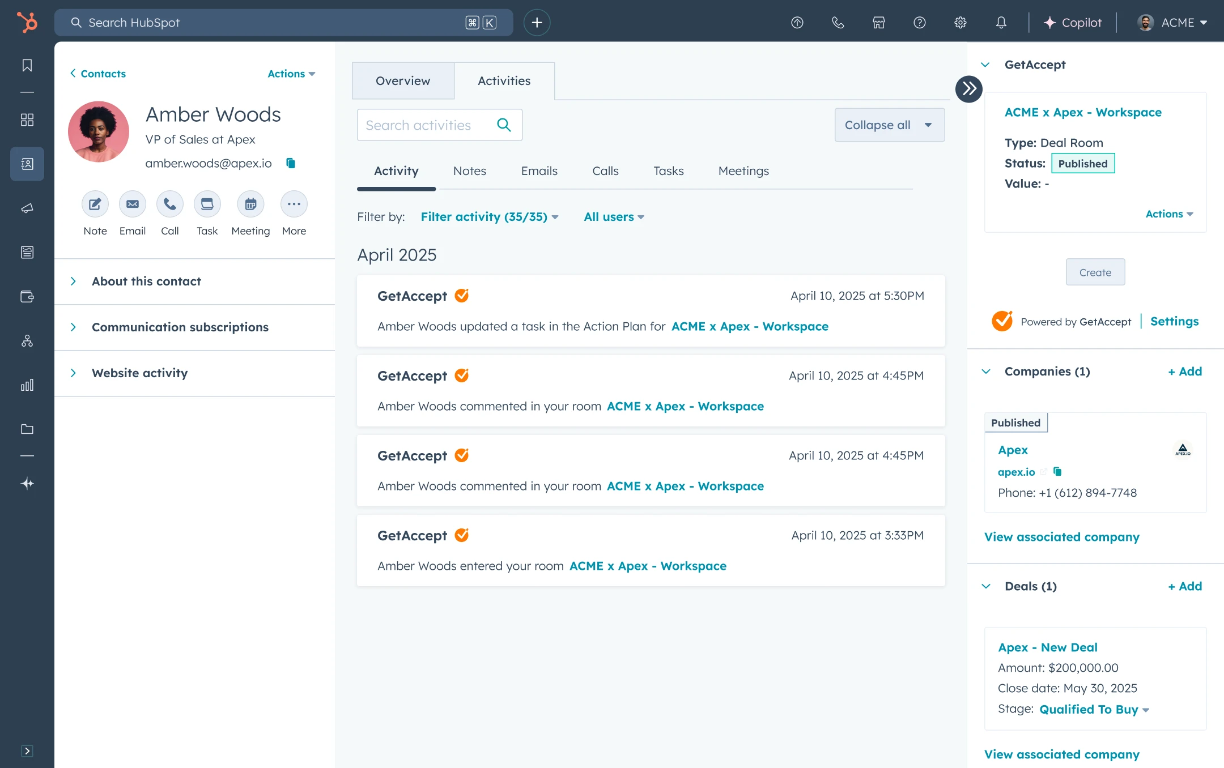Click the Create button in GetAccept

point(1095,272)
